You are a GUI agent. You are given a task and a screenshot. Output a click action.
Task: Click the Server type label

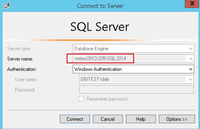(x=19, y=48)
